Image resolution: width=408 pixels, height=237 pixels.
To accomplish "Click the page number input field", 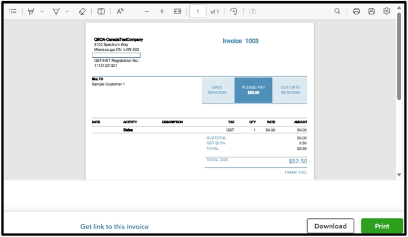I will 198,11.
